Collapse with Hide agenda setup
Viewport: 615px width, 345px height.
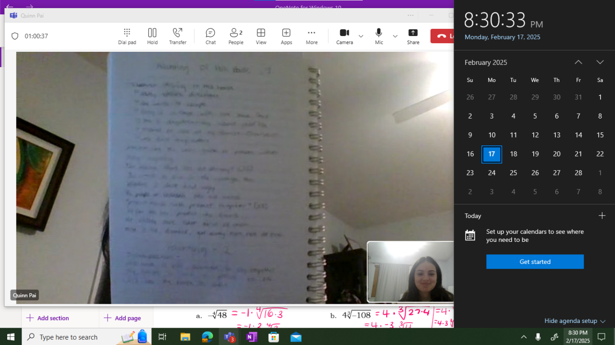575,321
